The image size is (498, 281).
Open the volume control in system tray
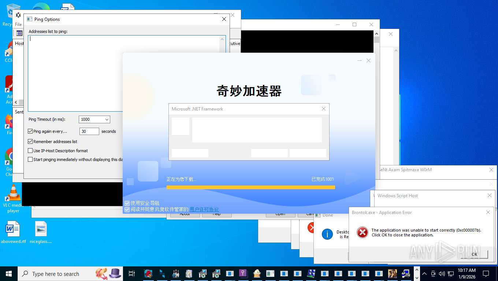click(x=442, y=274)
